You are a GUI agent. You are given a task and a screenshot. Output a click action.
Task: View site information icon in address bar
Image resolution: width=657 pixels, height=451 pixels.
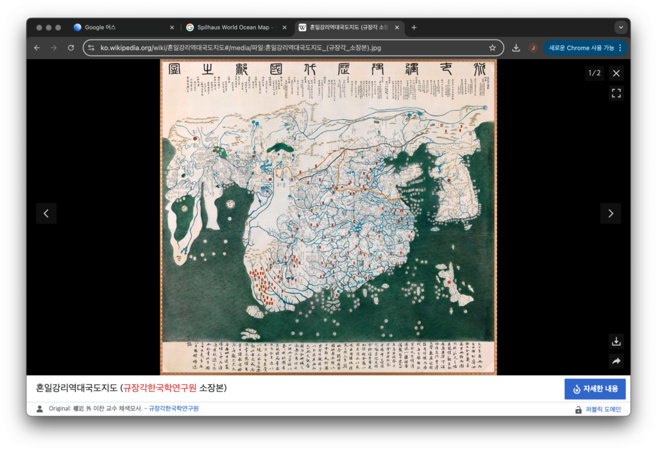point(91,47)
